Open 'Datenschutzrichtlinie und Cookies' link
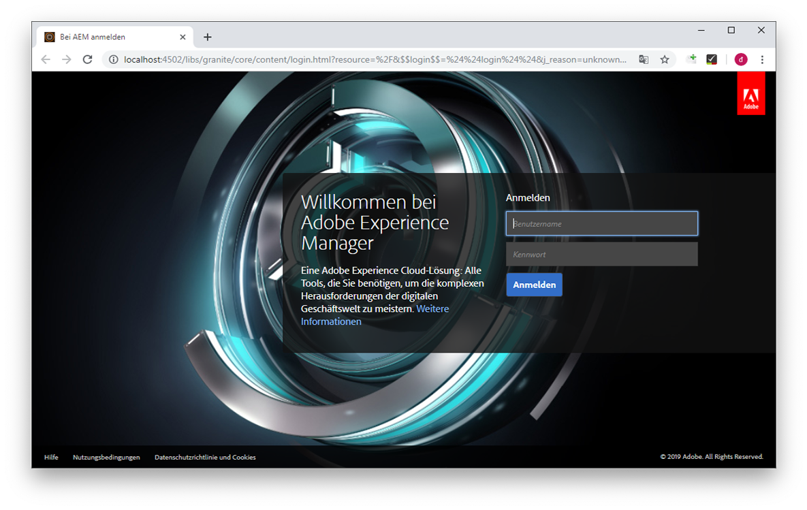Screen dimensions: 807x510 tap(205, 457)
